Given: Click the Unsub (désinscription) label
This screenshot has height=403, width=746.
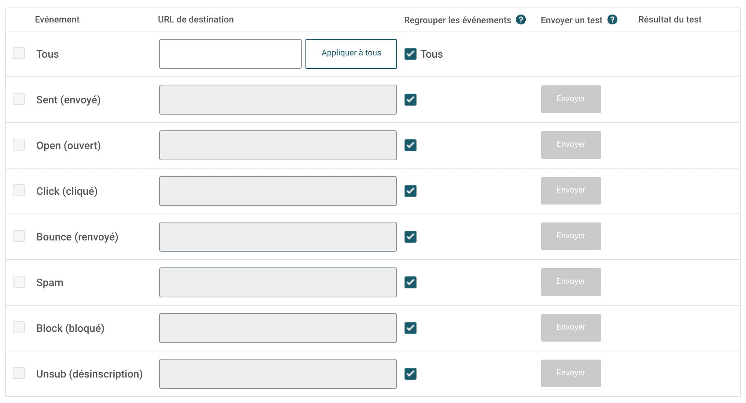Looking at the screenshot, I should tap(89, 374).
